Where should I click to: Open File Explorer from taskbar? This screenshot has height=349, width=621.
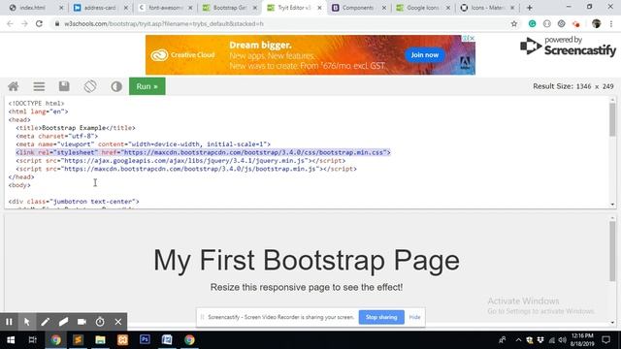100,340
